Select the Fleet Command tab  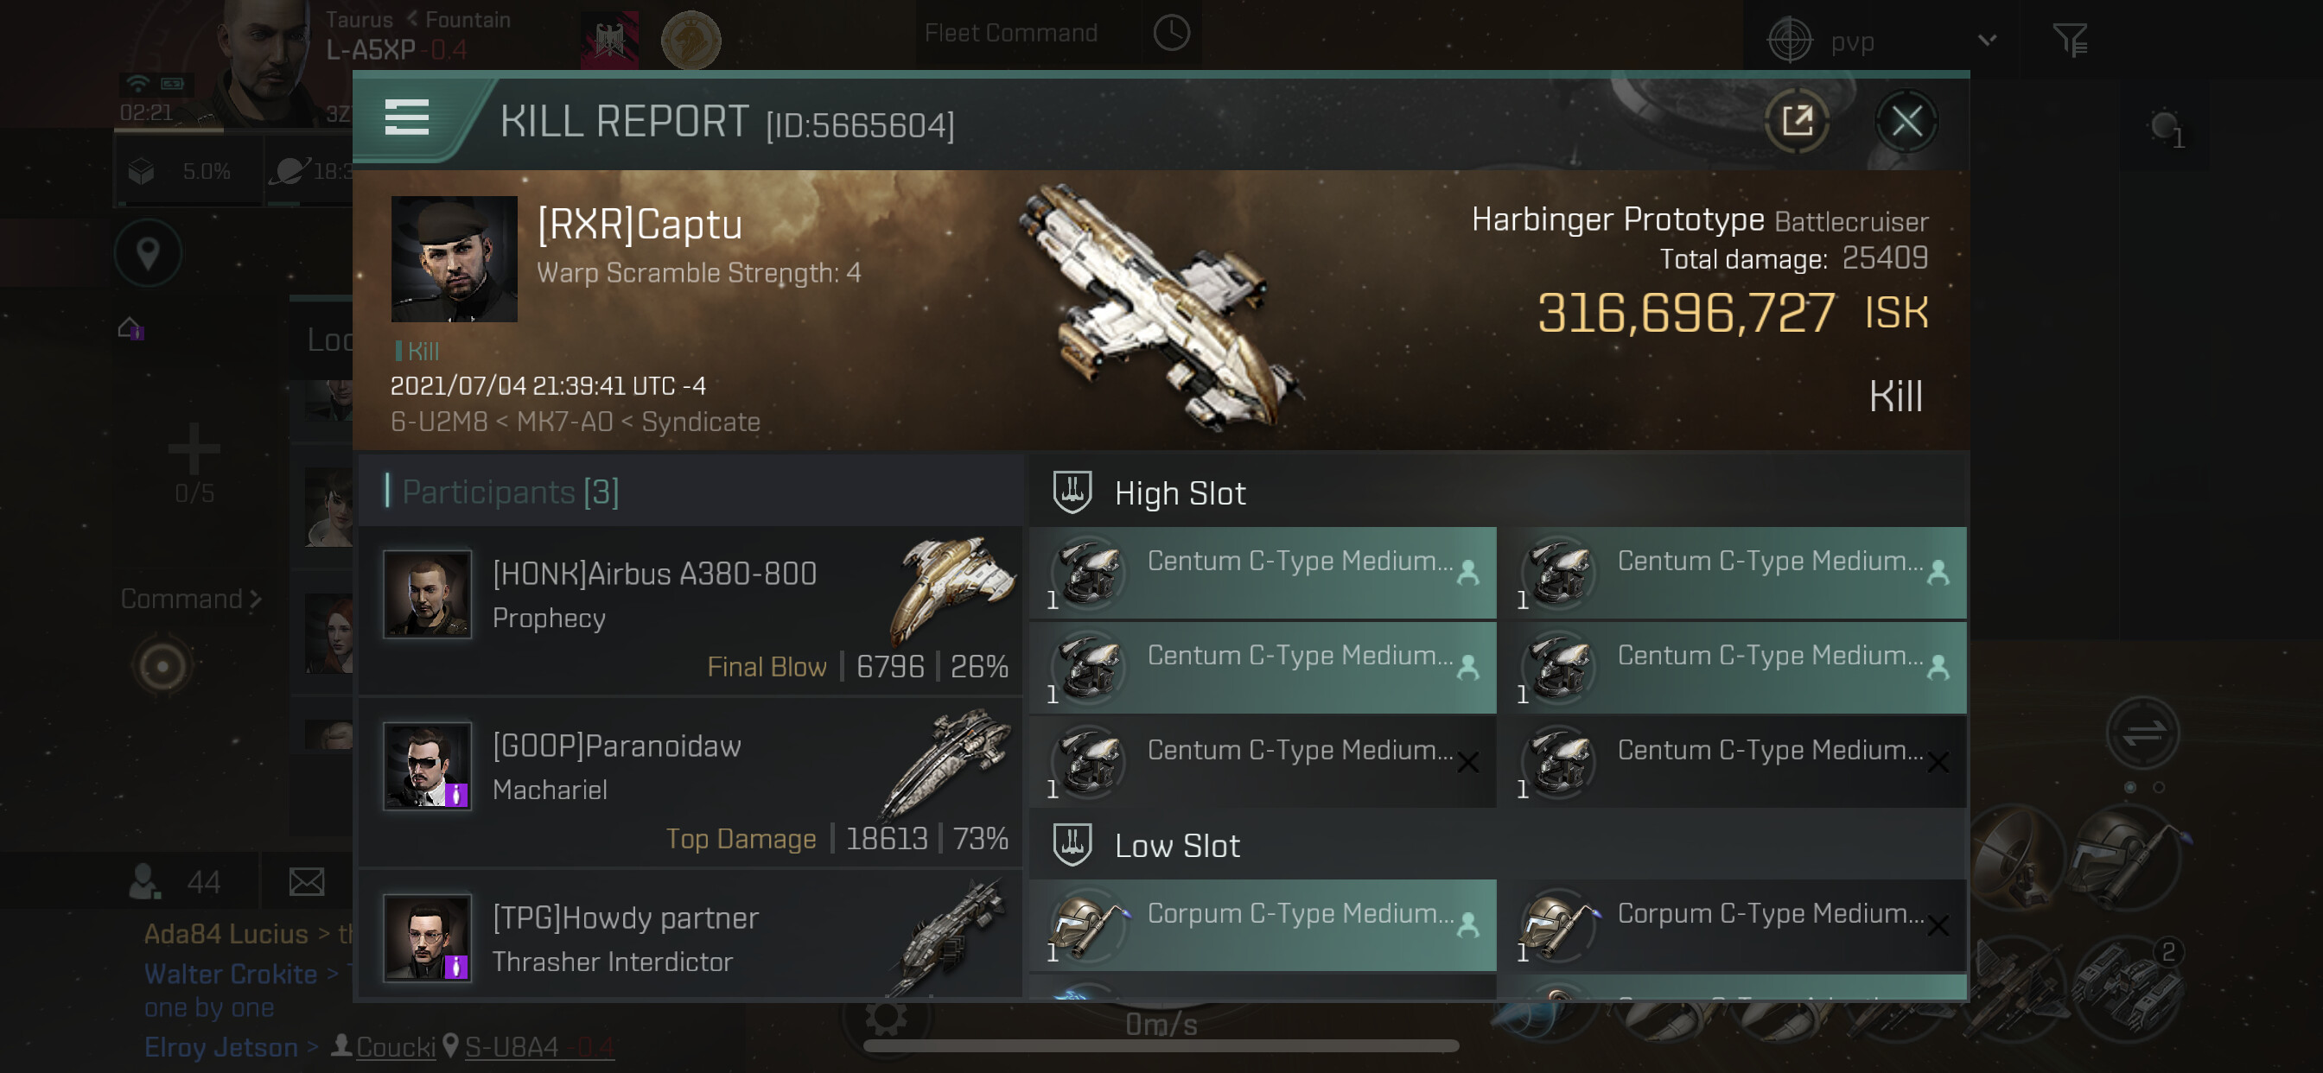tap(1011, 35)
